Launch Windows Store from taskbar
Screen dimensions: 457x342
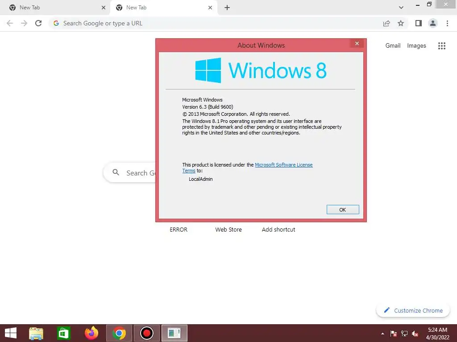(x=63, y=333)
